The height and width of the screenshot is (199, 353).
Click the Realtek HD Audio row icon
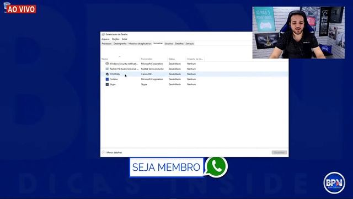(107, 69)
